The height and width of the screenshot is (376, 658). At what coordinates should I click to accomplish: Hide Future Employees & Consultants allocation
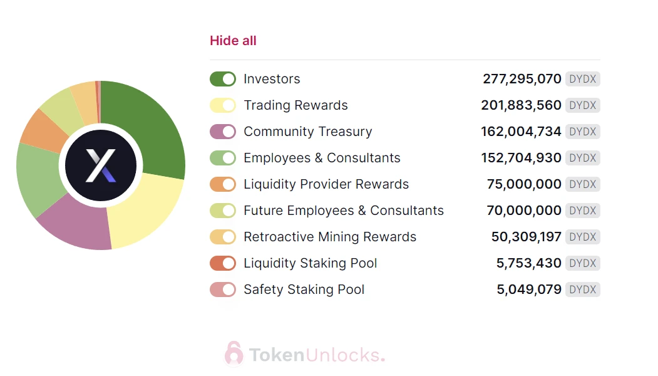pos(223,211)
